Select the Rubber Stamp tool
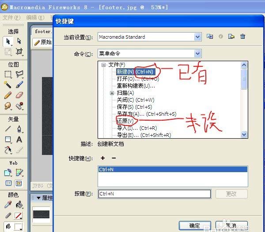This screenshot has width=265, height=232. point(19,106)
